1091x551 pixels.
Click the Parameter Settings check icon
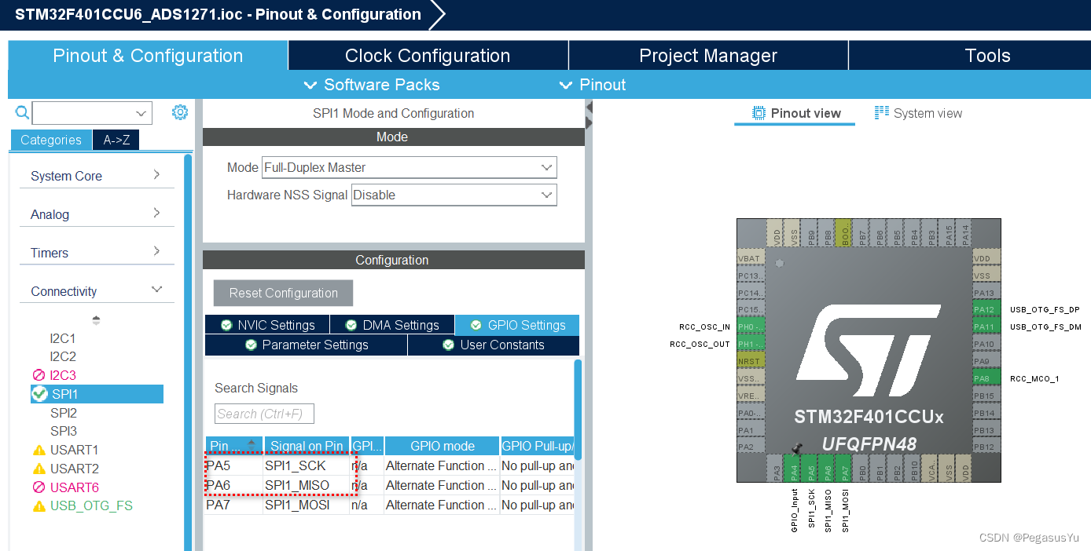pyautogui.click(x=251, y=345)
